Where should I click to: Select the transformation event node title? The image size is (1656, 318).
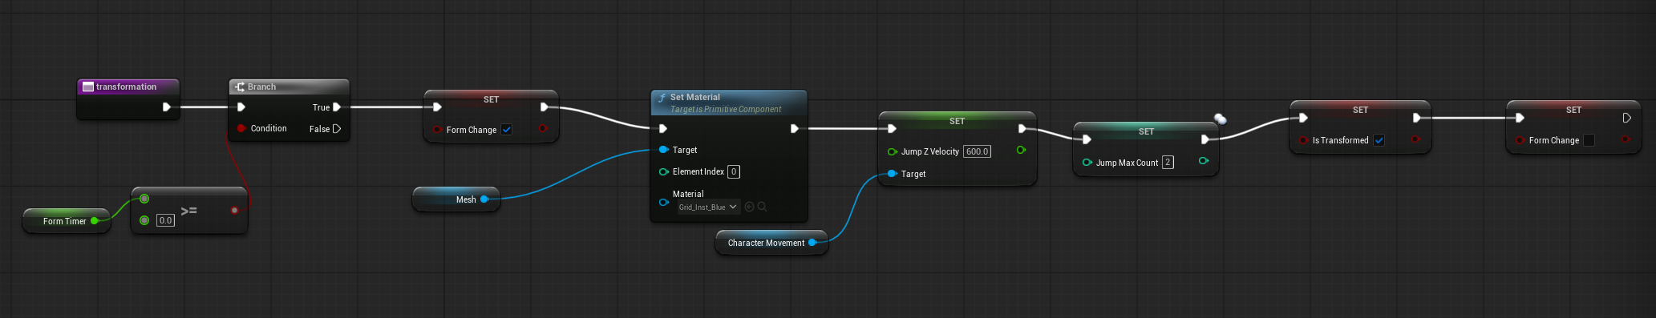pos(126,87)
